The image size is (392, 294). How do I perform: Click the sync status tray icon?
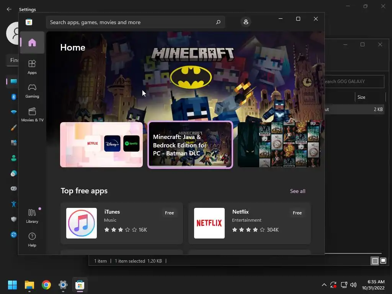tap(333, 285)
